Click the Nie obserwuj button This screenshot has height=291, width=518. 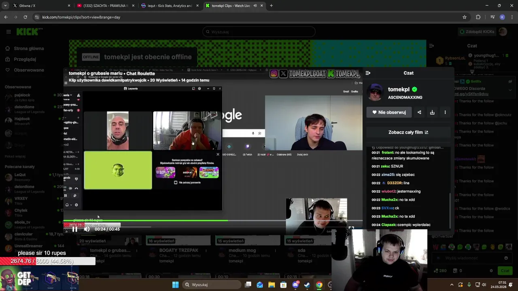tap(389, 112)
